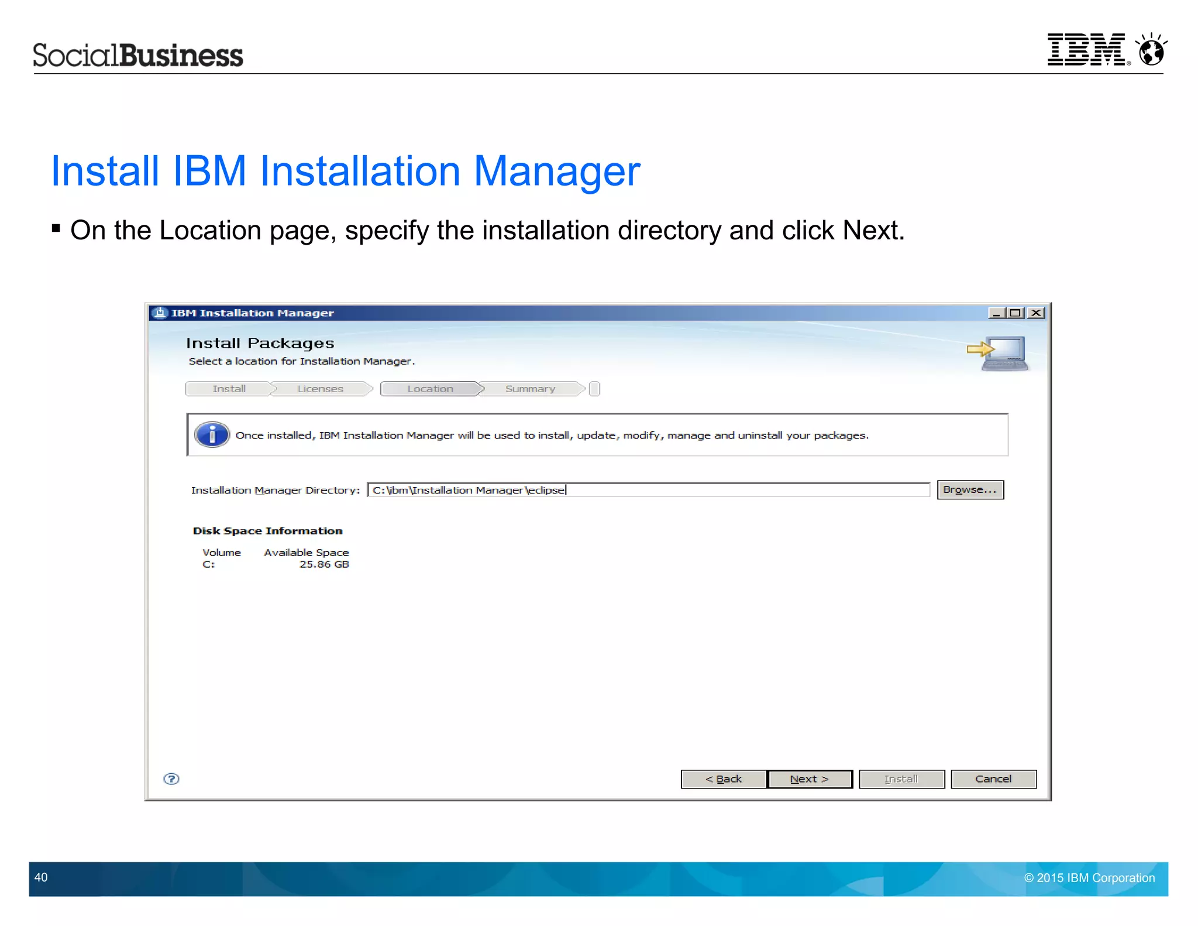The height and width of the screenshot is (926, 1198).
Task: Select the Location step in the breadcrumb
Action: pos(431,389)
